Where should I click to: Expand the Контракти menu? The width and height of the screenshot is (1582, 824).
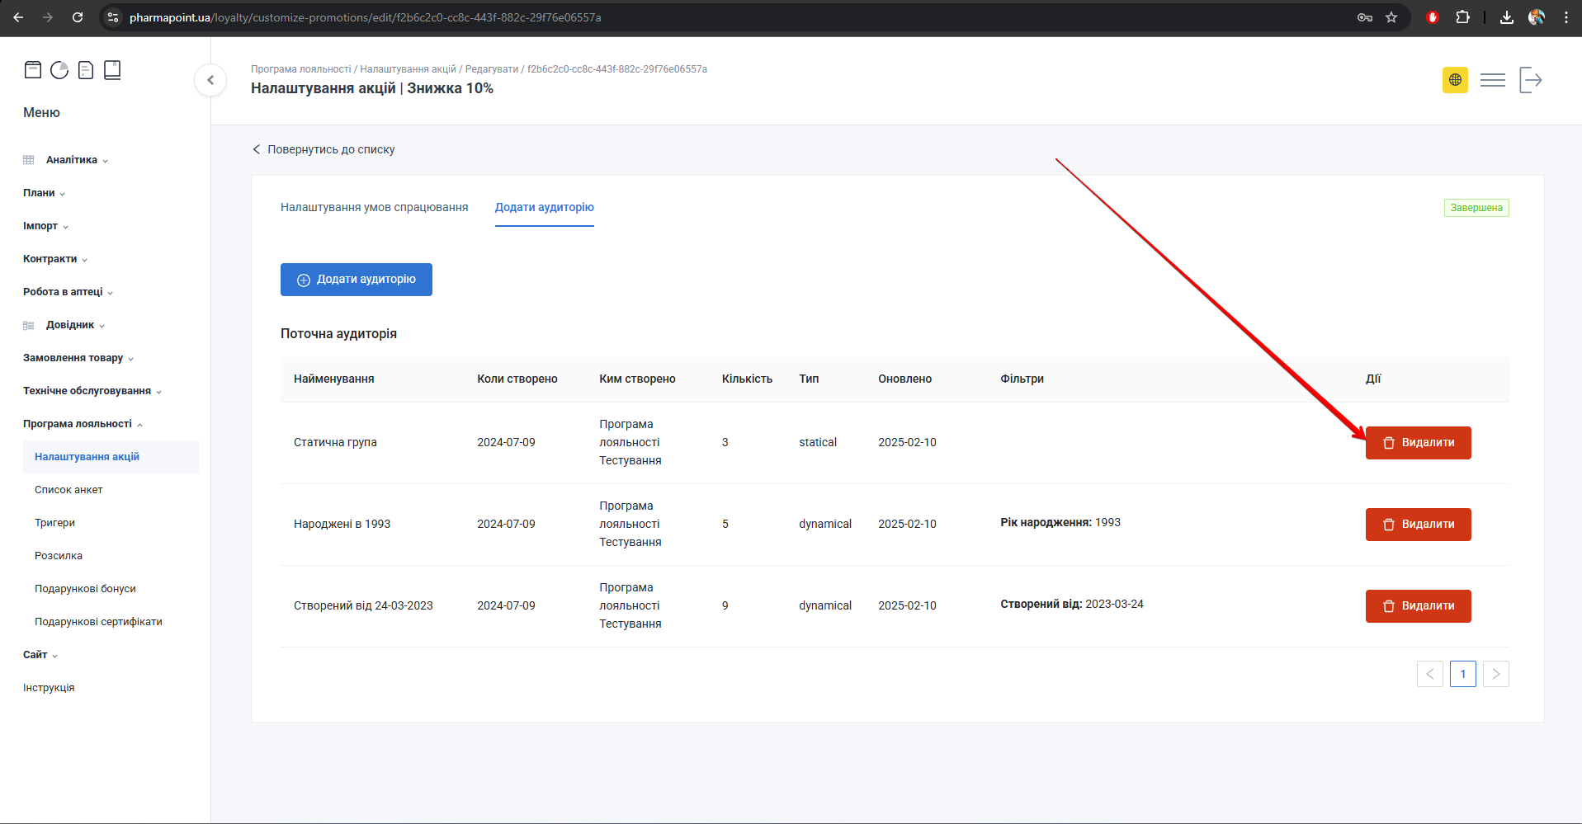click(x=55, y=259)
